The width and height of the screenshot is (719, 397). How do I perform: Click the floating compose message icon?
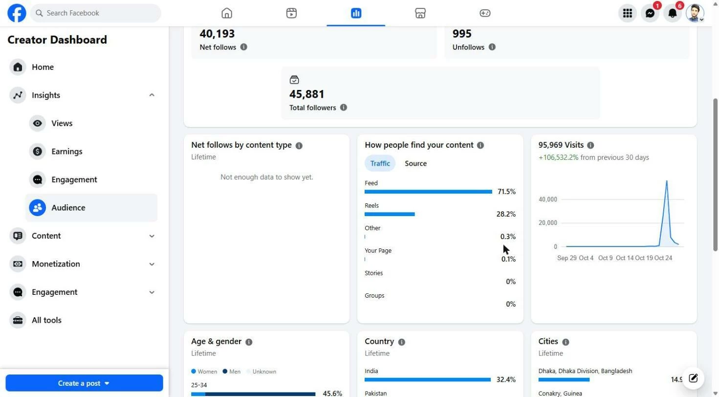click(693, 378)
